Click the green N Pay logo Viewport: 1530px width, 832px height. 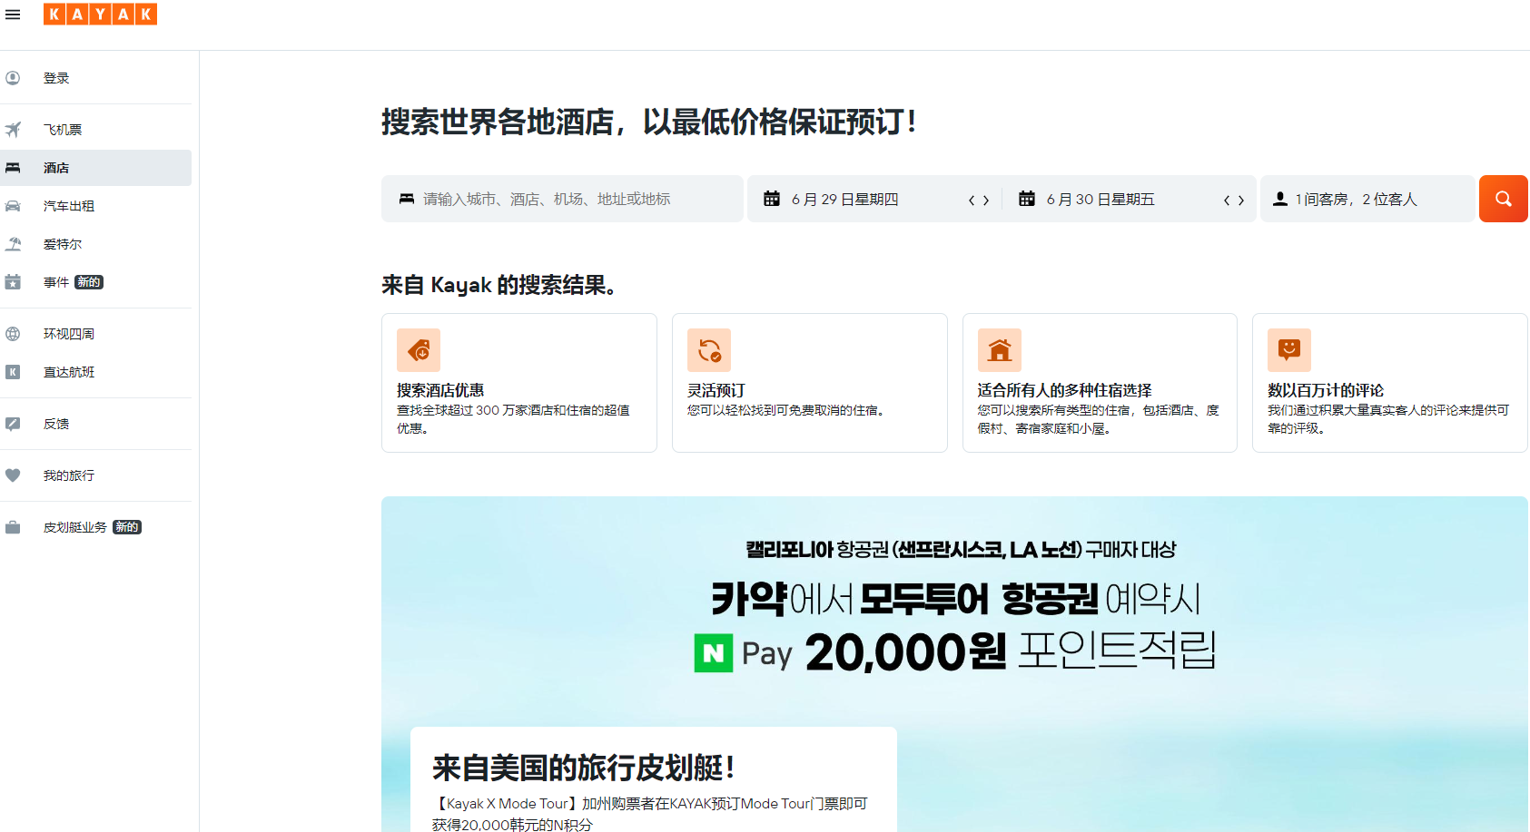point(714,653)
